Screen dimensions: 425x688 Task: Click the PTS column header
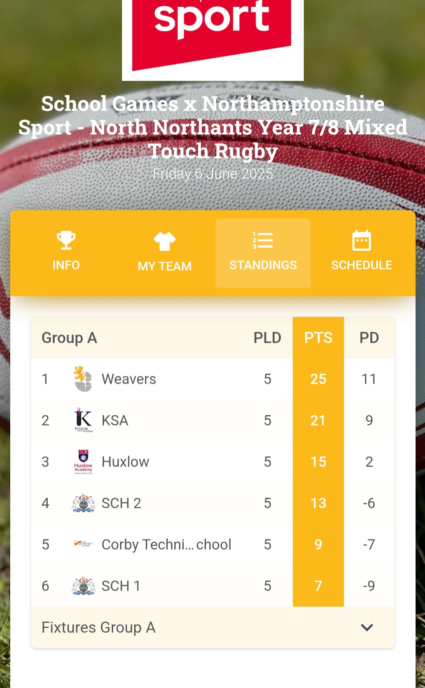(318, 338)
